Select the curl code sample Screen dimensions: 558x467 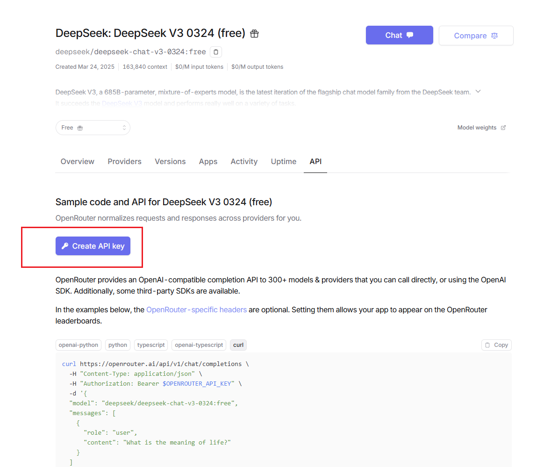pos(238,345)
